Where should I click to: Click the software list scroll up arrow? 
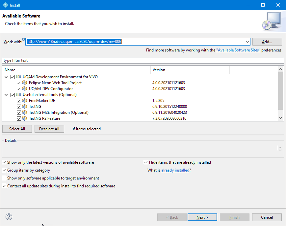click(280, 69)
